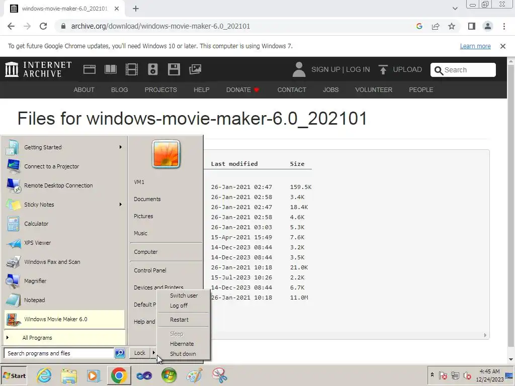515x386 pixels.
Task: Open the Texts book icon
Action: coord(110,69)
